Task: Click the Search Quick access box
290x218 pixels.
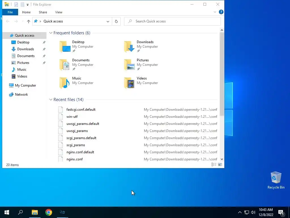Action: click(x=172, y=21)
